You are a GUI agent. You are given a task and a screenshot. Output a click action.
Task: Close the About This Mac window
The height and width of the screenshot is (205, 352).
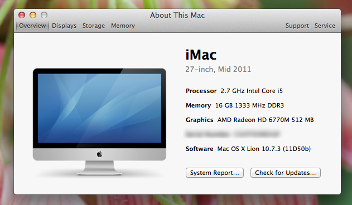(x=22, y=15)
